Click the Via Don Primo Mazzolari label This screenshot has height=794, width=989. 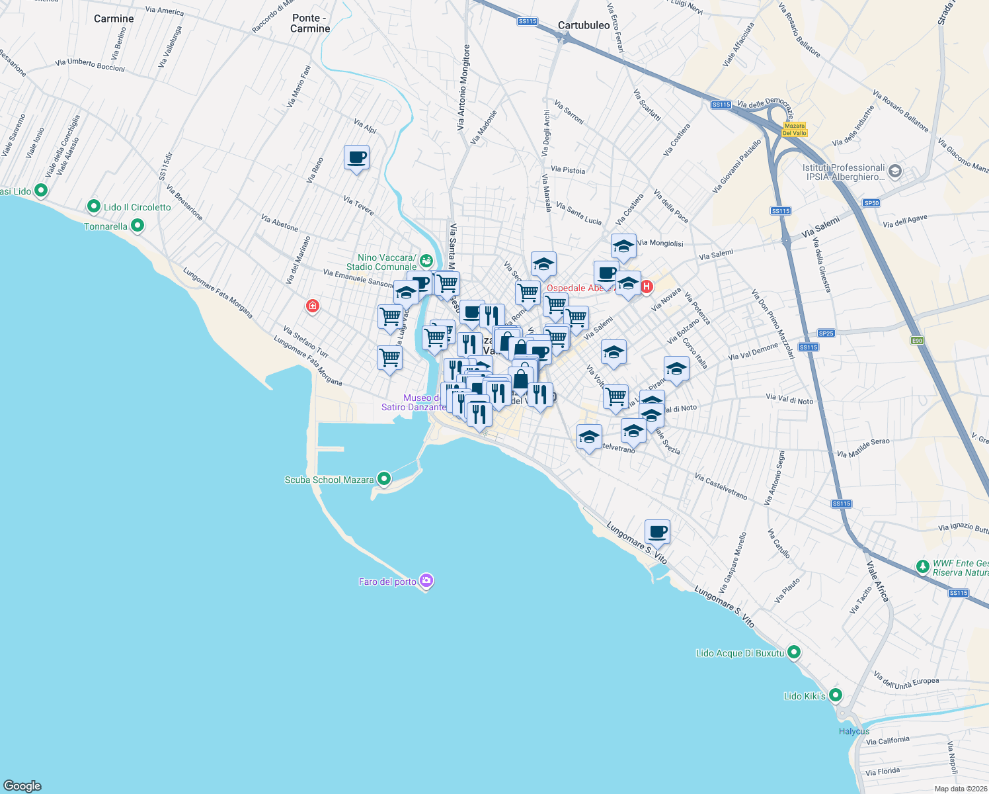pyautogui.click(x=773, y=324)
